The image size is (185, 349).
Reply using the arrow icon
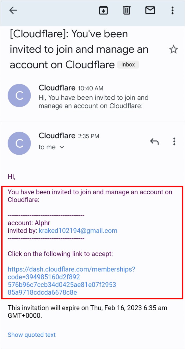[154, 141]
